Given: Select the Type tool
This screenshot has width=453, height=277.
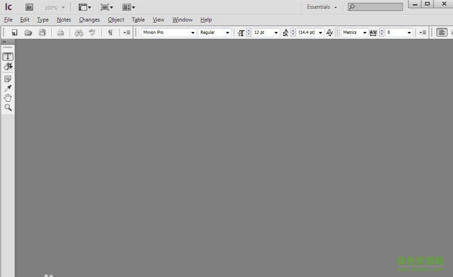Looking at the screenshot, I should [7, 56].
